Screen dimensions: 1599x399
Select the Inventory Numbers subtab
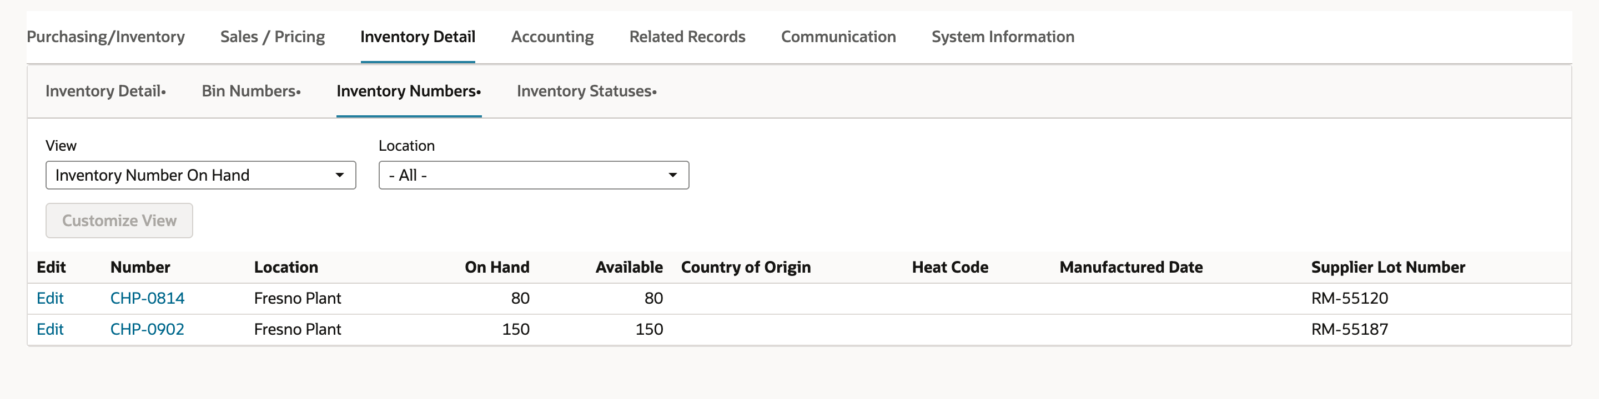409,91
